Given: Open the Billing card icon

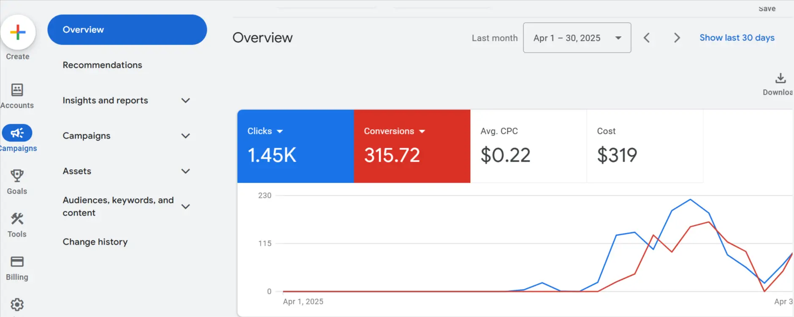Looking at the screenshot, I should point(17,262).
